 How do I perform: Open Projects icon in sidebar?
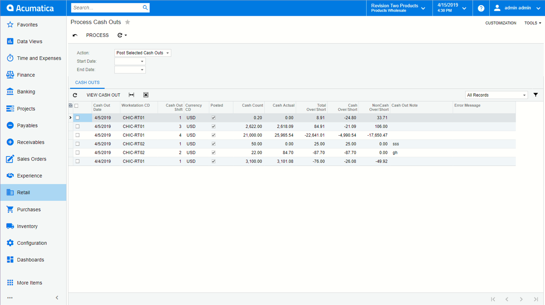point(10,109)
